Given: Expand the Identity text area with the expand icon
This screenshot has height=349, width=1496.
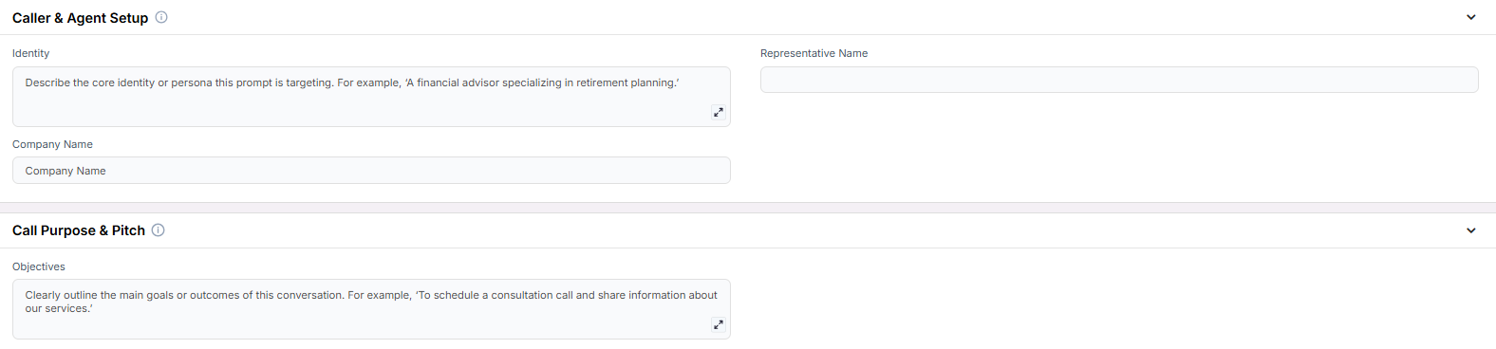Looking at the screenshot, I should (719, 112).
